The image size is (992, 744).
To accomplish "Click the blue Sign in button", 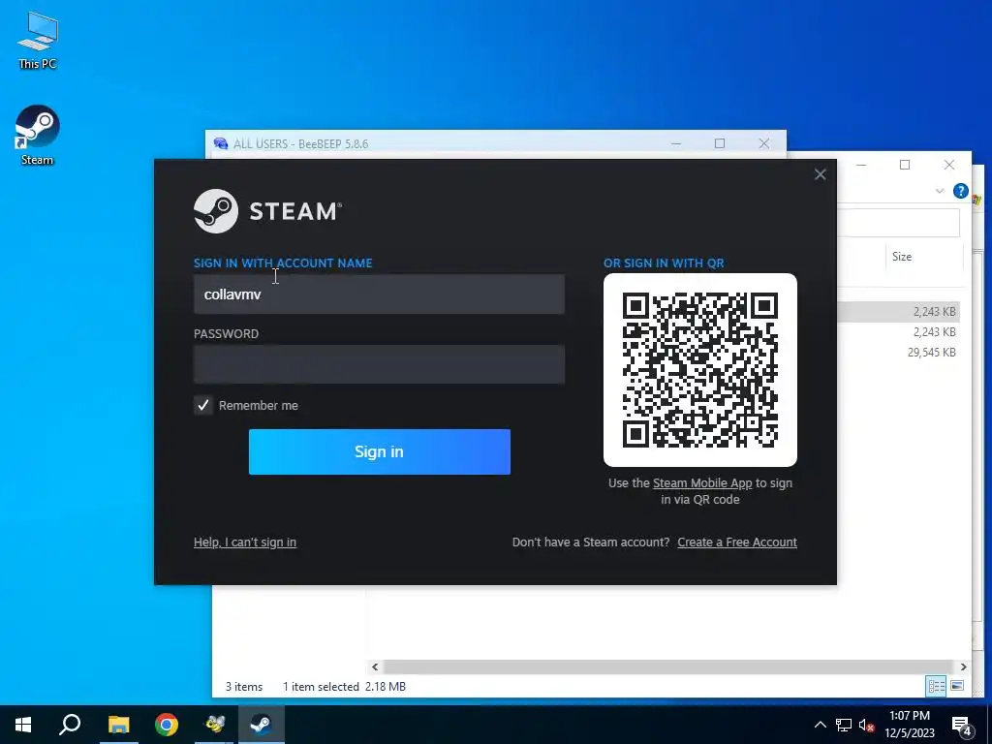I will click(x=380, y=451).
